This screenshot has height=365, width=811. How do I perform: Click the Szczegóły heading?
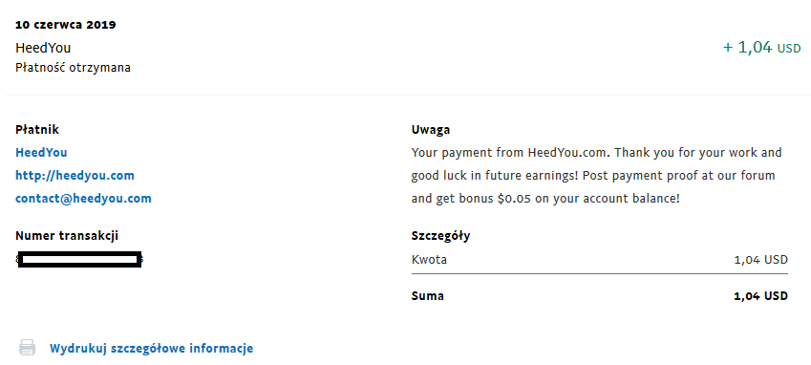tap(440, 236)
